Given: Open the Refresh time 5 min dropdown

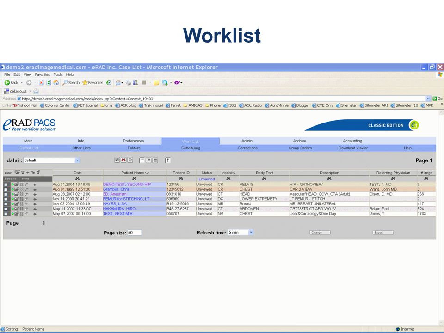Looking at the screenshot, I should coord(251,233).
